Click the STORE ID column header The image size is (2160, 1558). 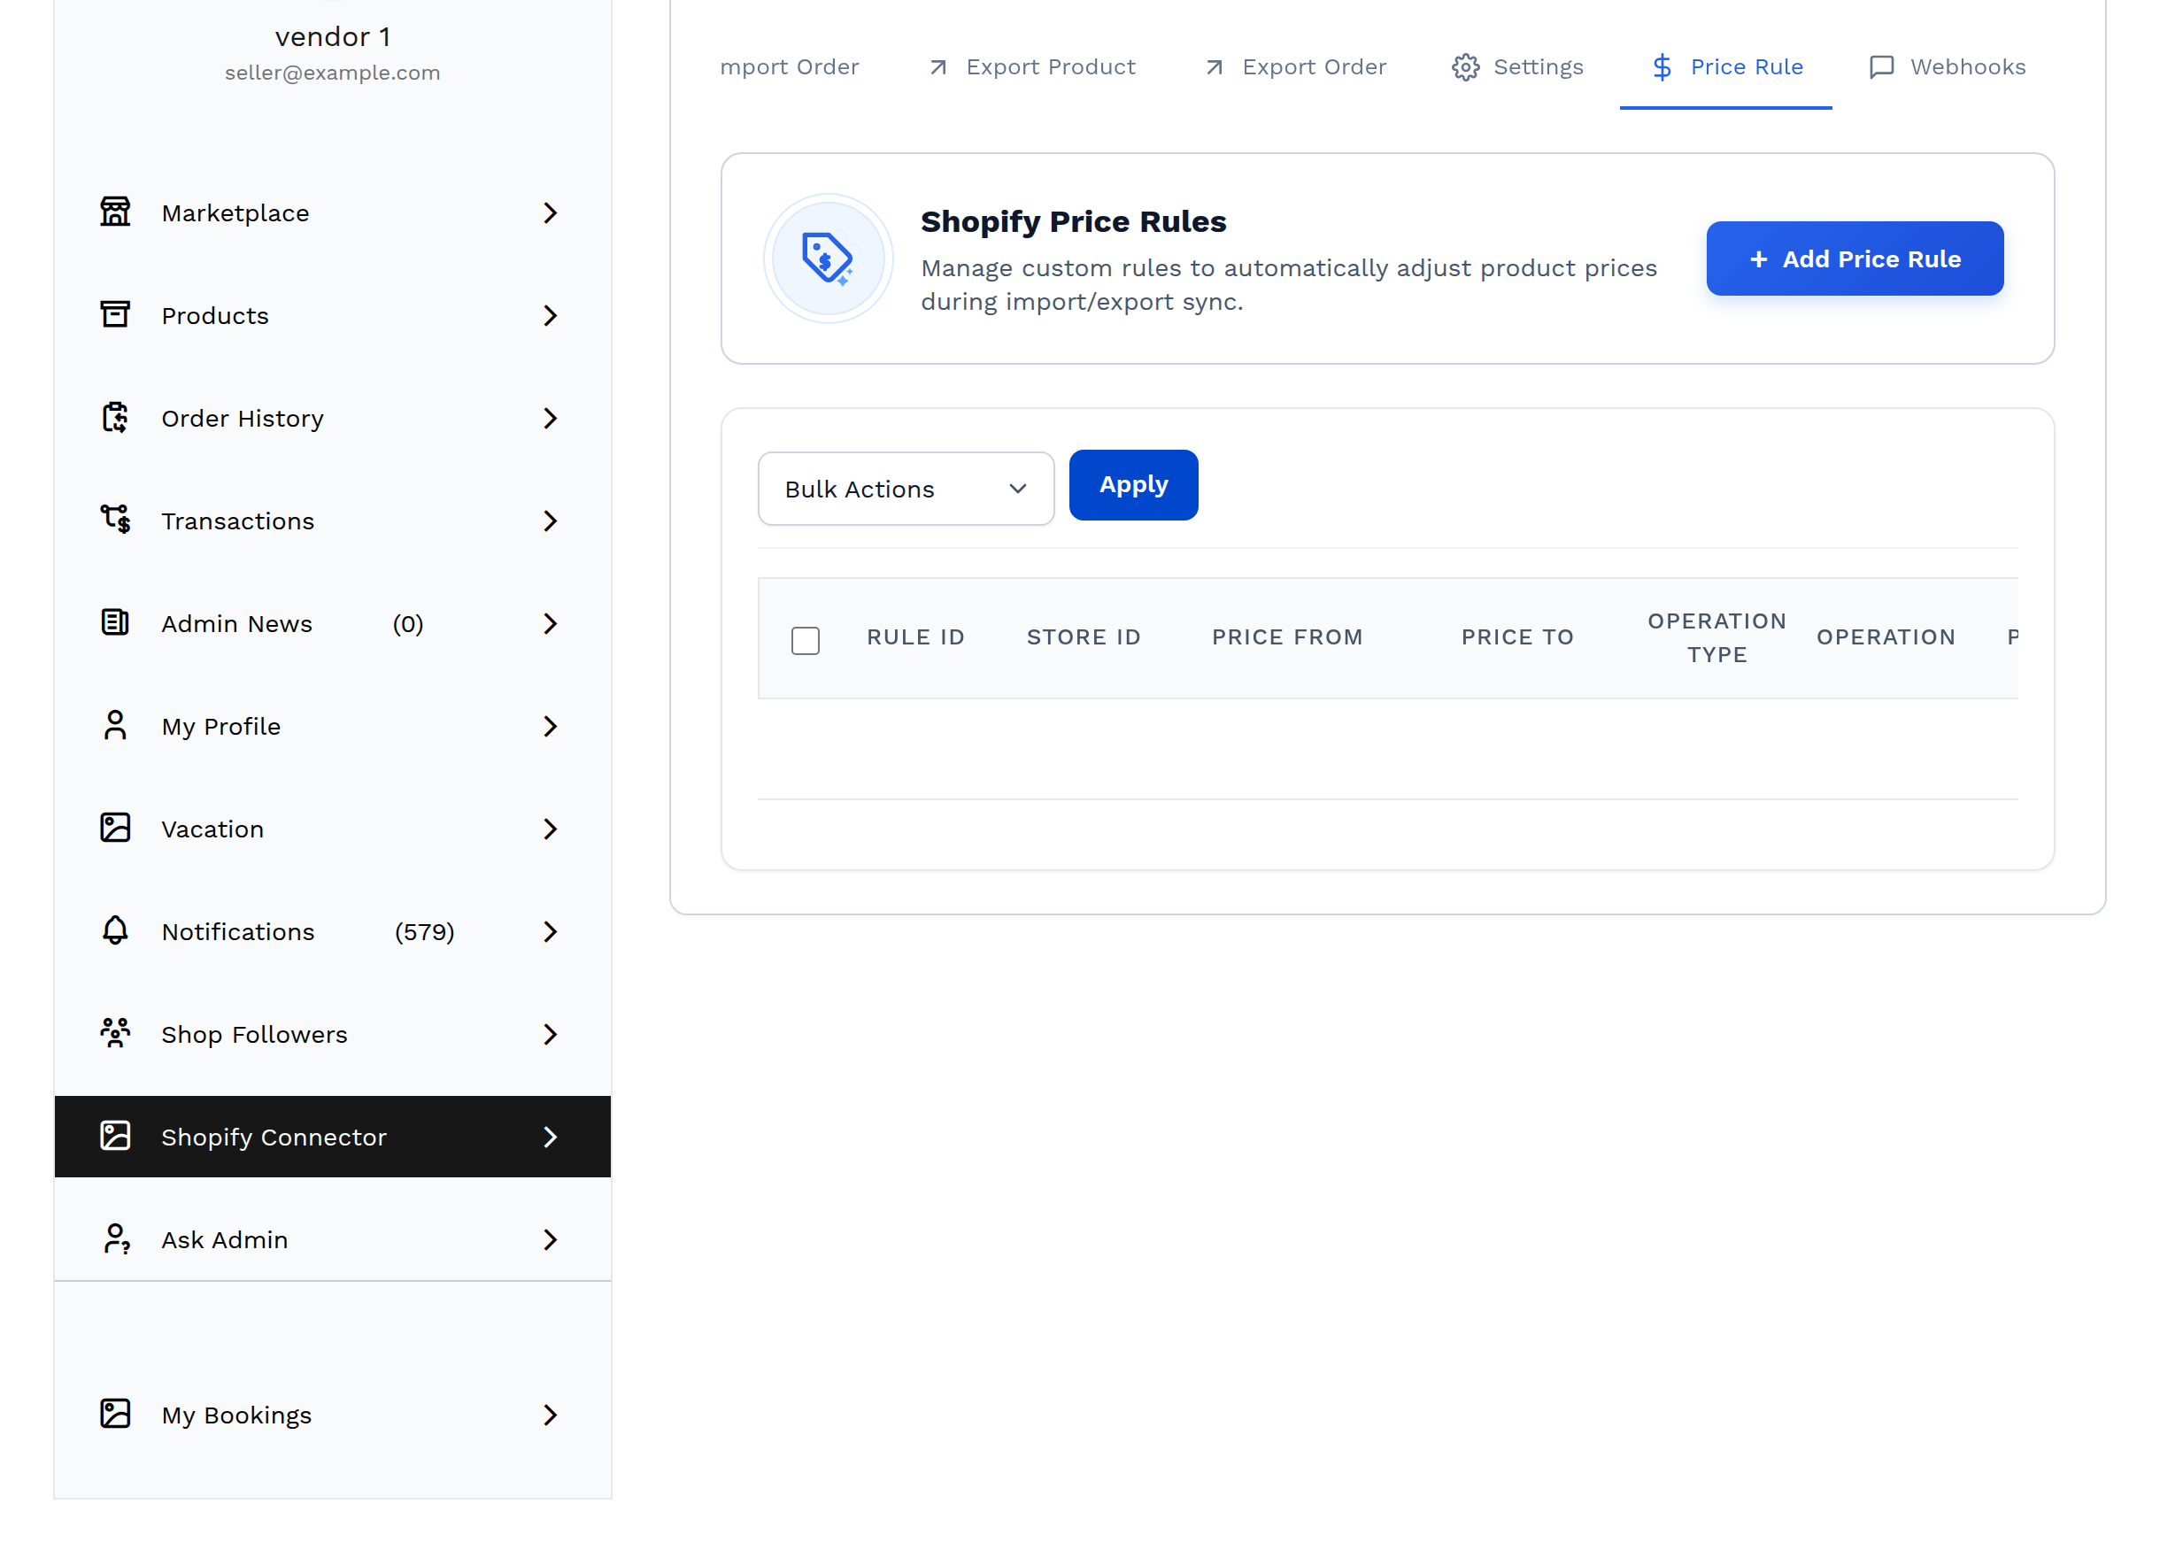click(x=1084, y=638)
